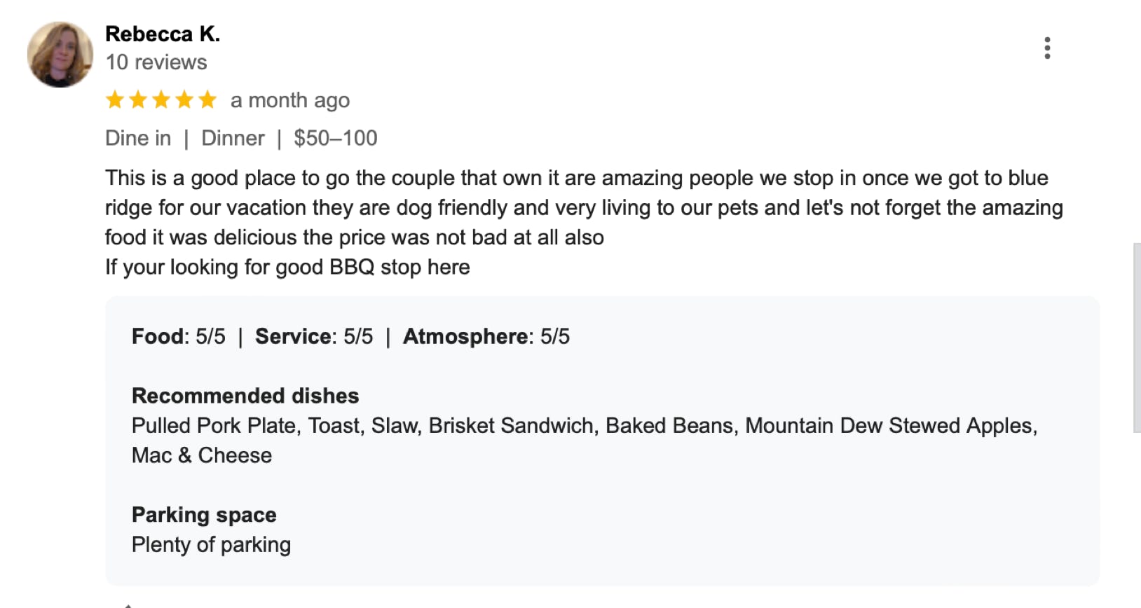Click the "Dinner" meal type label

233,138
